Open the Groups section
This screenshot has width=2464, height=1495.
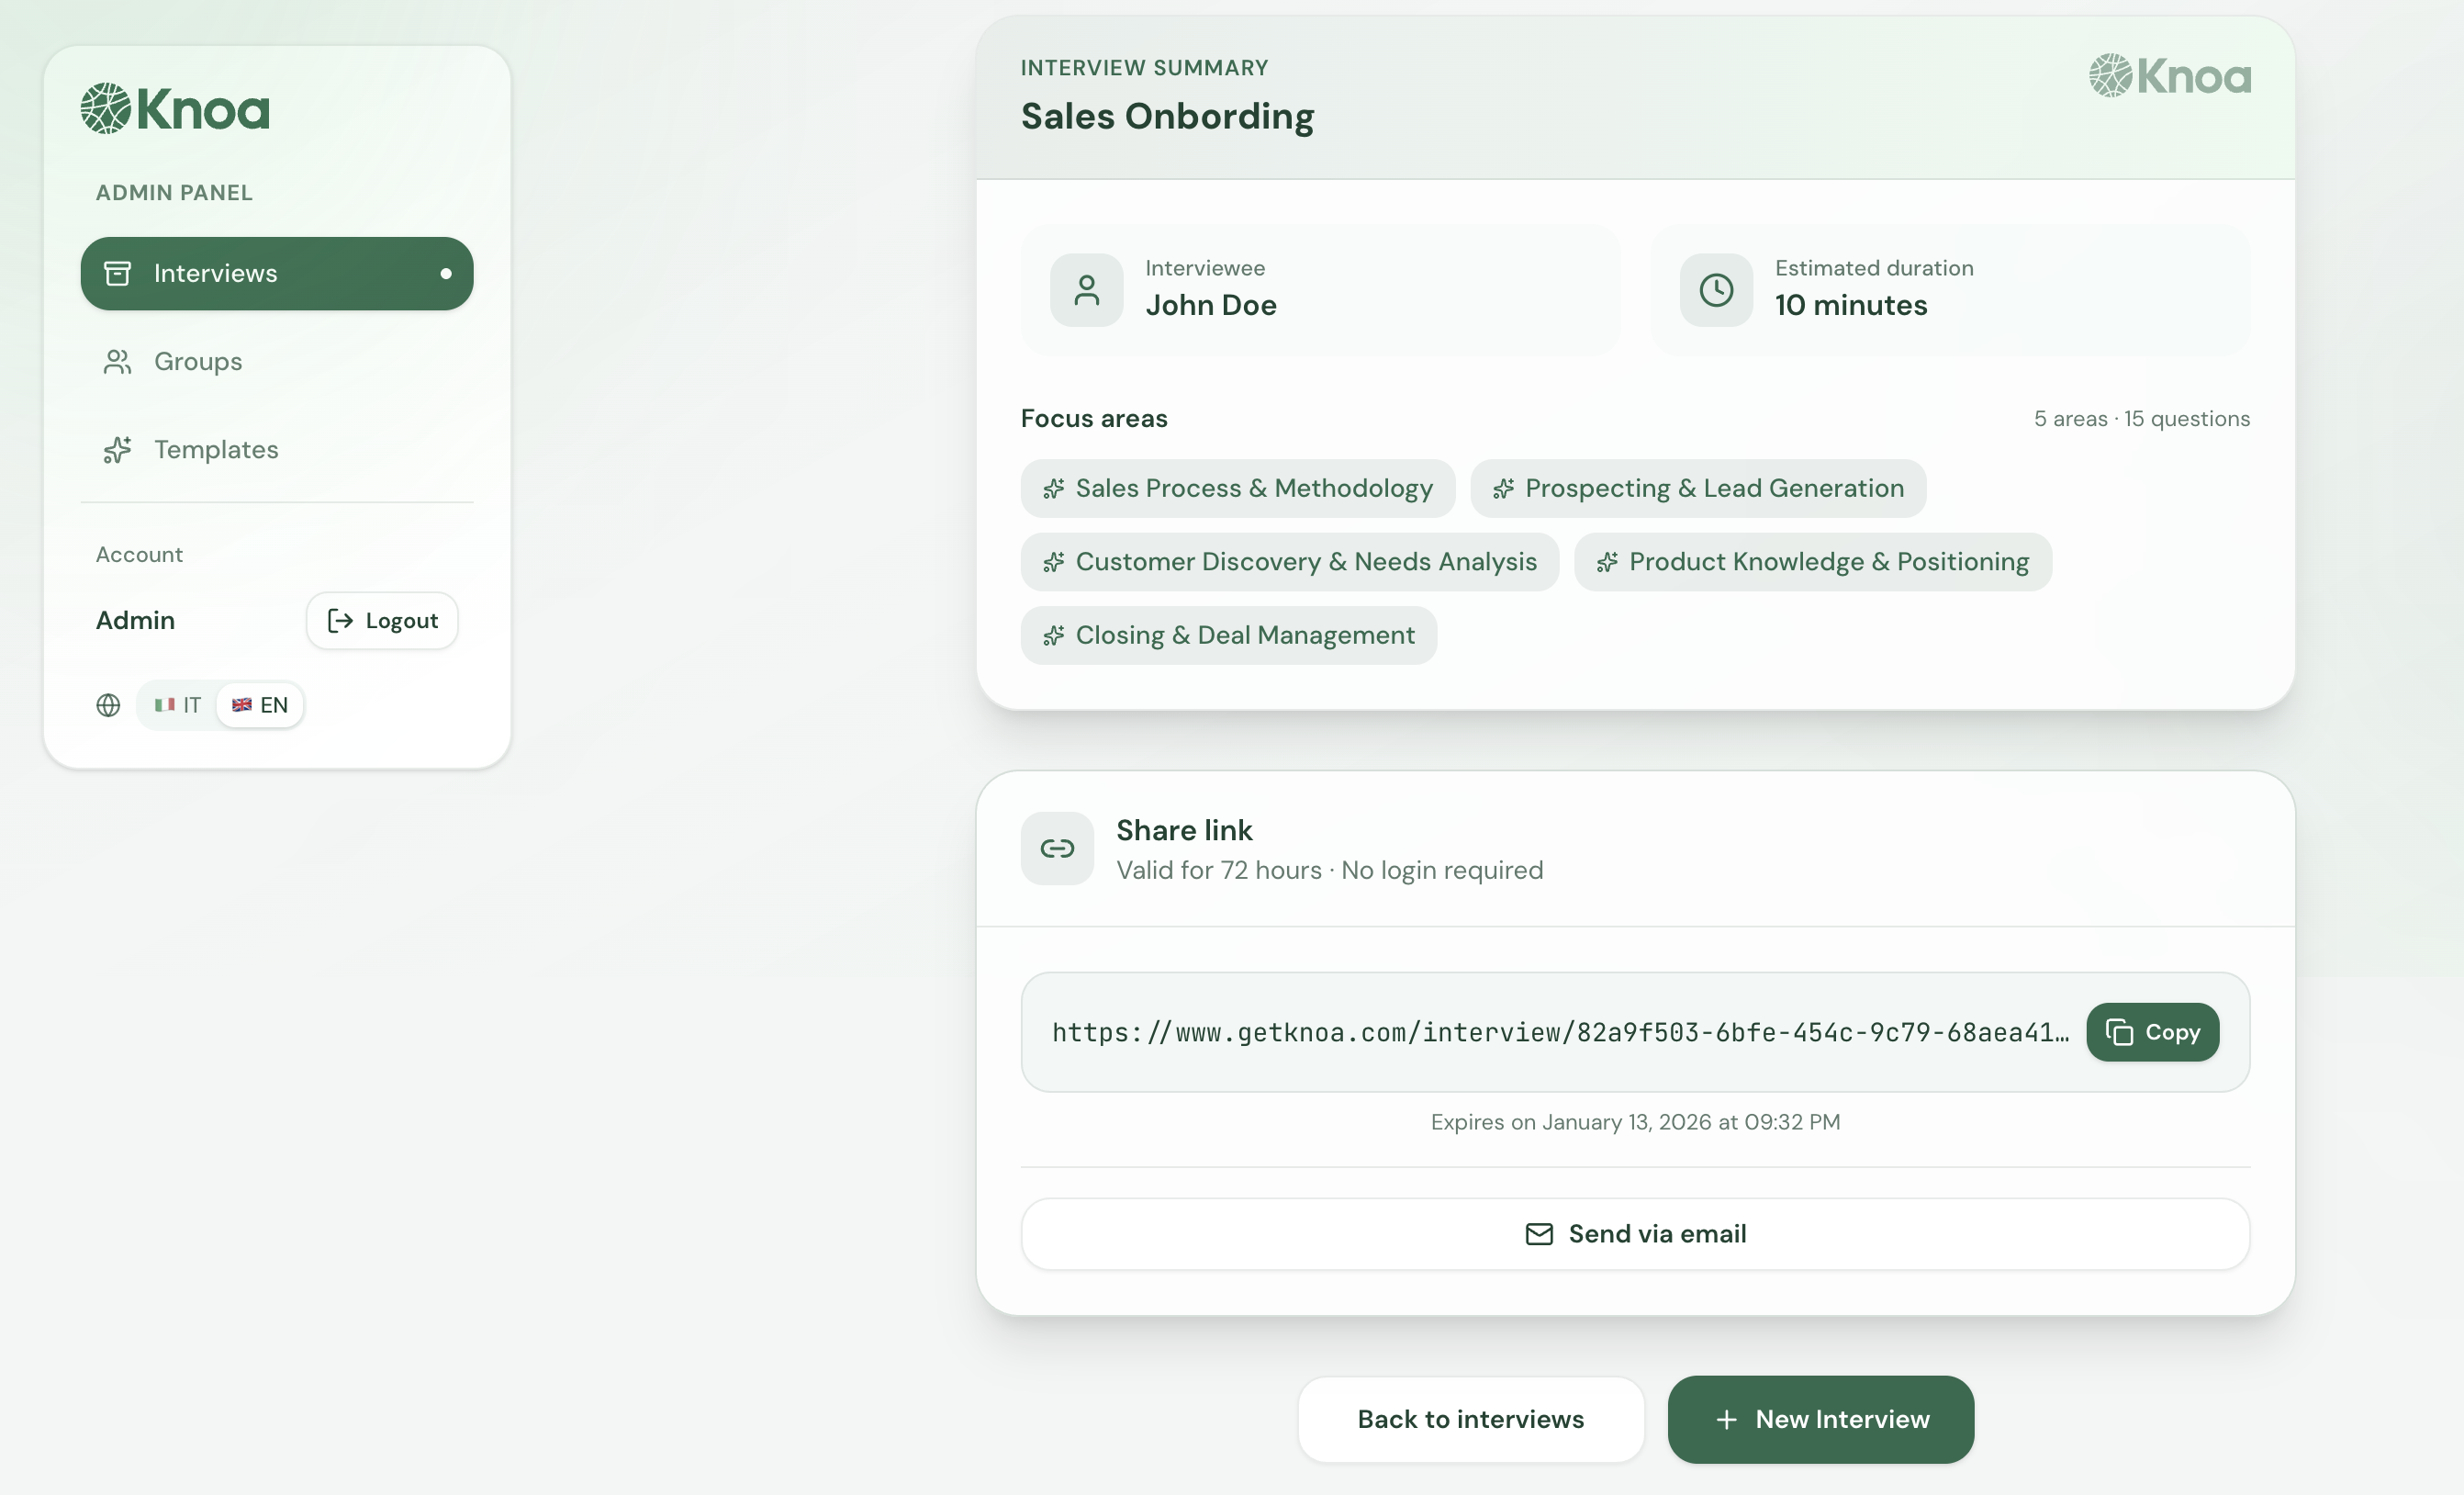[197, 361]
